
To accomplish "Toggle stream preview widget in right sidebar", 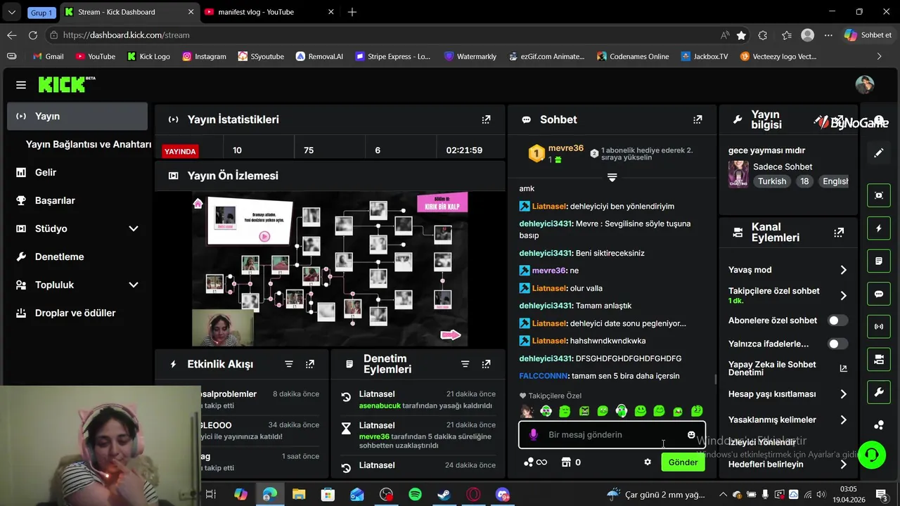I will pyautogui.click(x=879, y=195).
